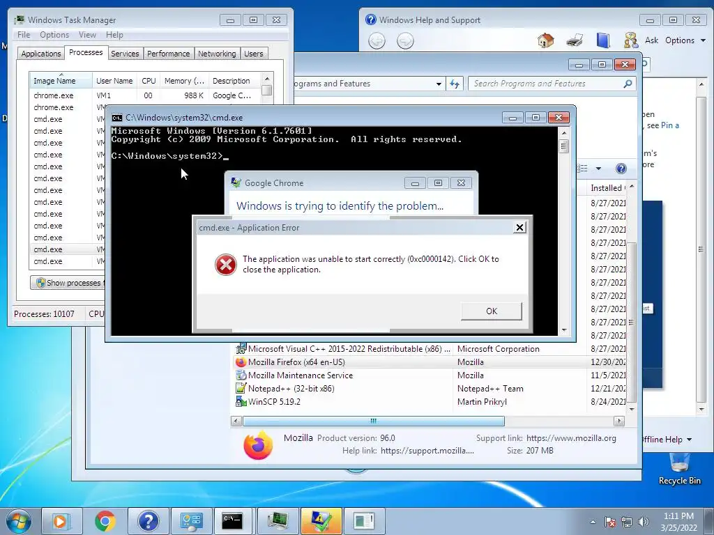Select first chrome.exe process with 988 K
714x535 pixels.
(145, 95)
